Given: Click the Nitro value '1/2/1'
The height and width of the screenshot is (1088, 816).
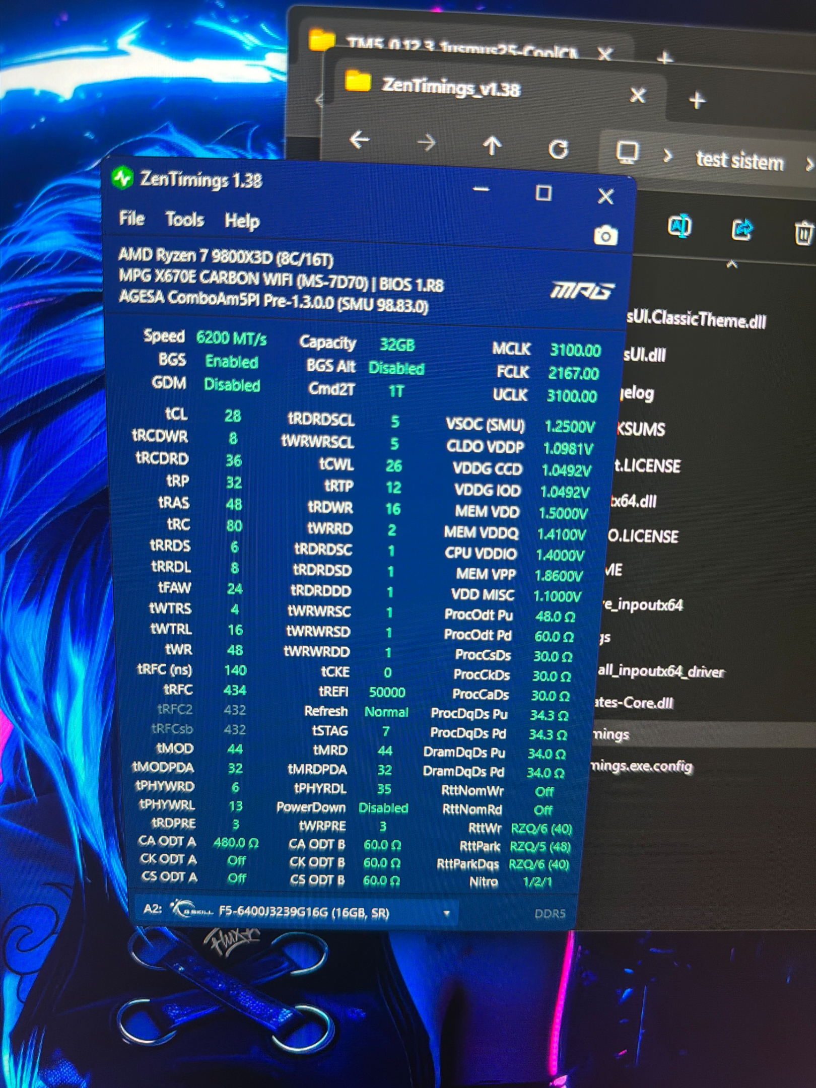Looking at the screenshot, I should click(x=537, y=882).
